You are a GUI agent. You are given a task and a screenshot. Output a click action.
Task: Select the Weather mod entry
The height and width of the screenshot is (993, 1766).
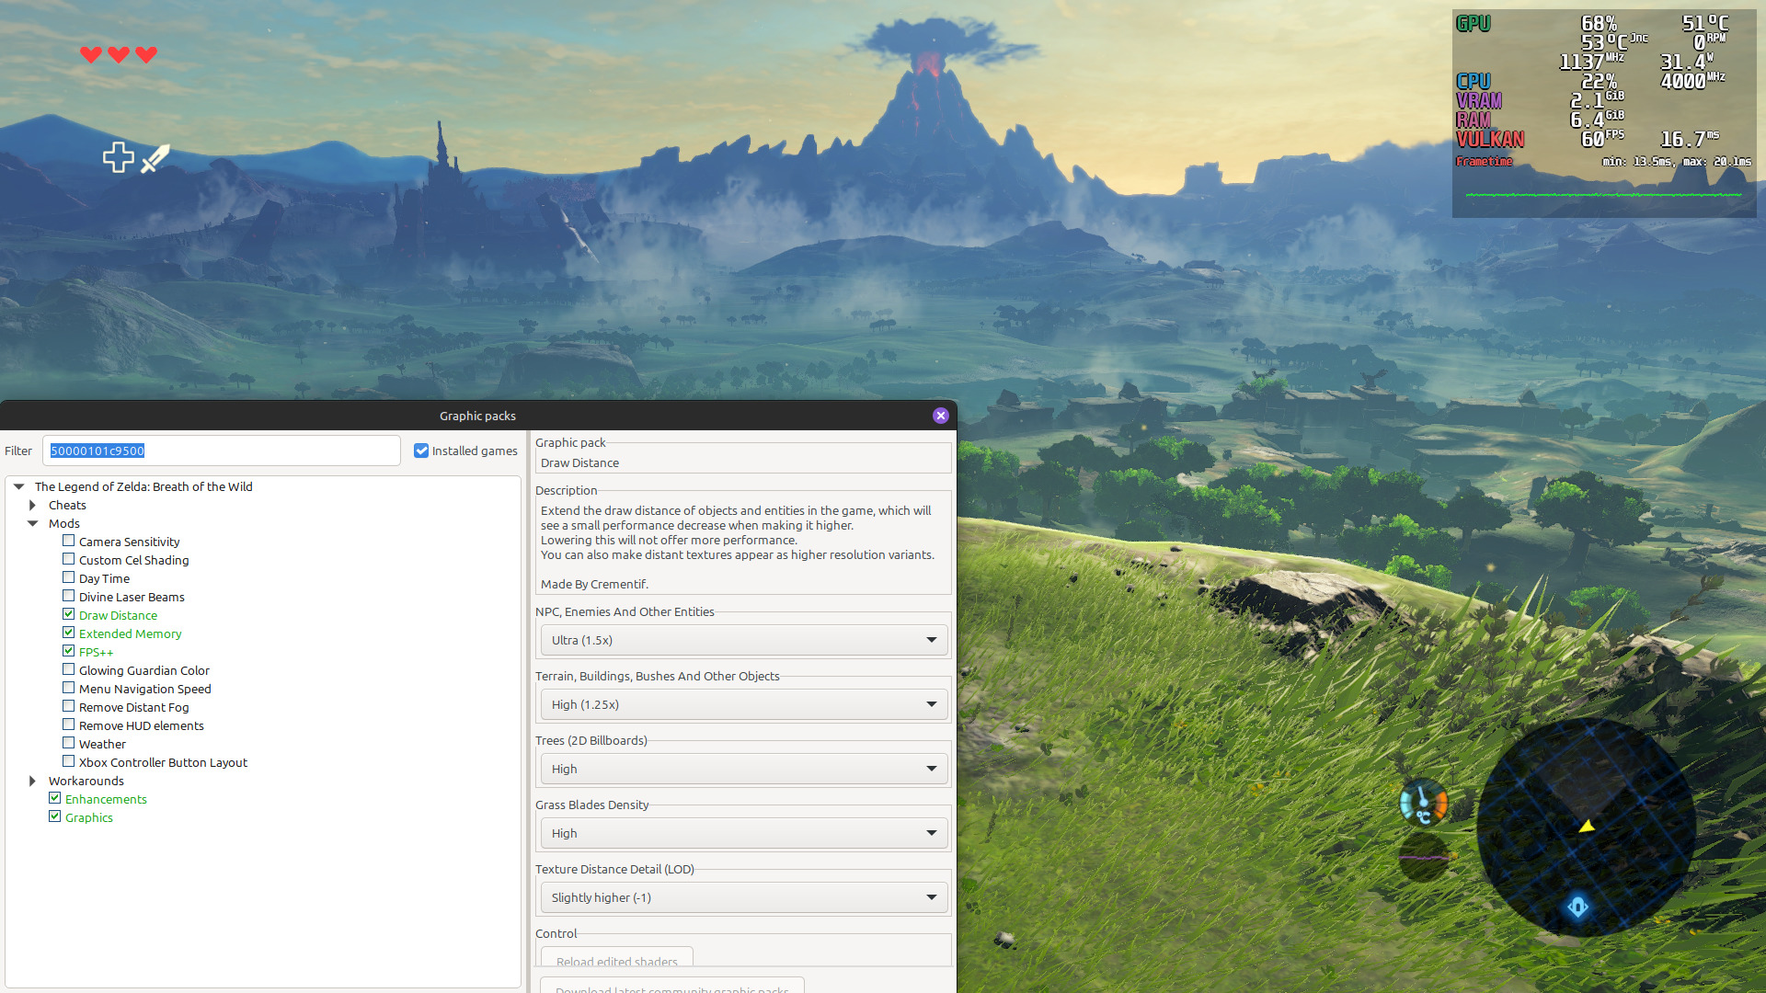[102, 744]
